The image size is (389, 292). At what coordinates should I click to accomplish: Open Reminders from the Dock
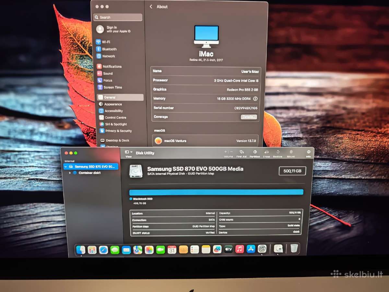pos(194,249)
